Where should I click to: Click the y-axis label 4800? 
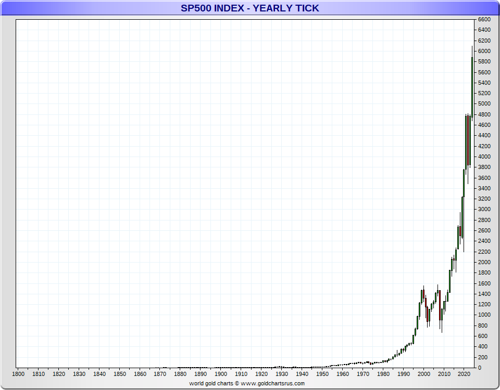[484, 114]
